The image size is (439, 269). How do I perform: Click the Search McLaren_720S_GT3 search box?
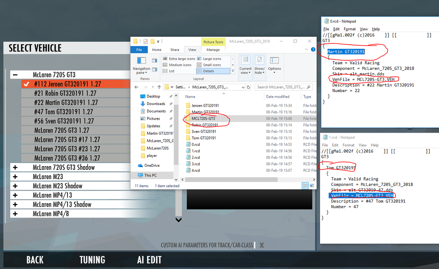click(284, 87)
